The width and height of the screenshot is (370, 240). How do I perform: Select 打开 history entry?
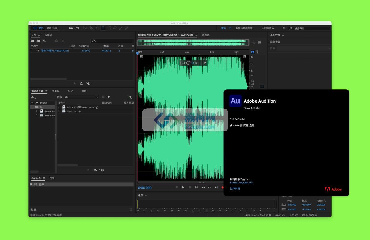pos(82,184)
